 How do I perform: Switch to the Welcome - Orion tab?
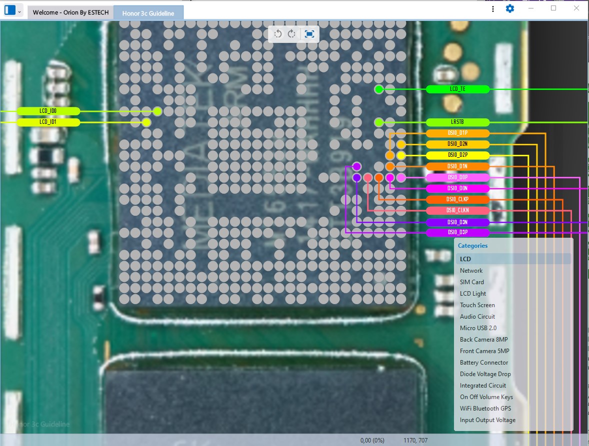70,13
